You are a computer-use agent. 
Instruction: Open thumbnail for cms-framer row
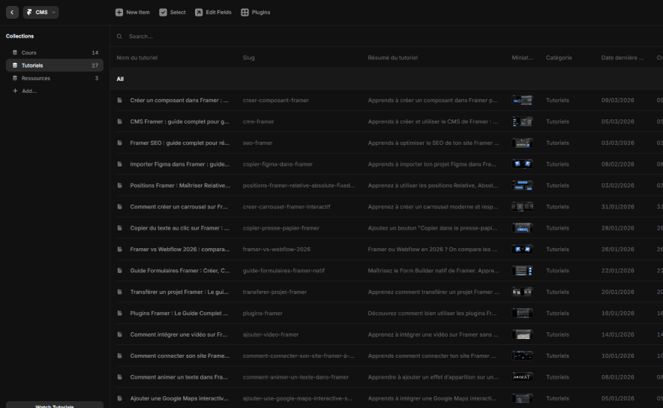tap(522, 121)
